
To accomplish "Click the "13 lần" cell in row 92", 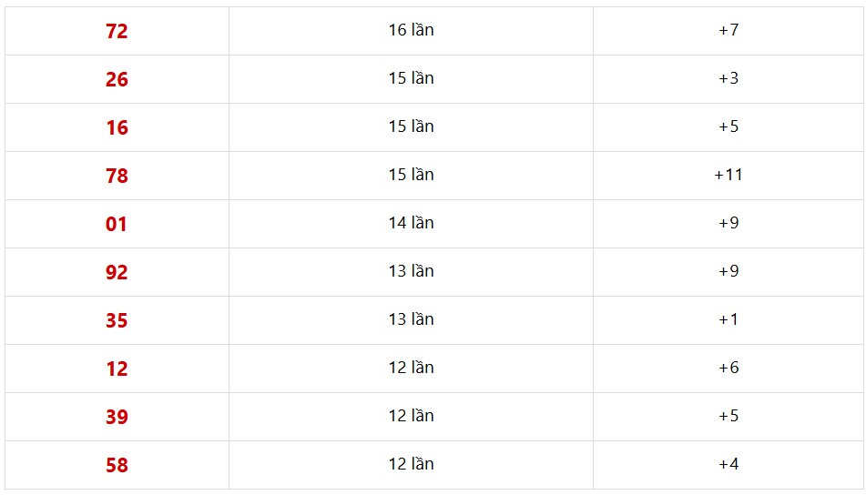I will tap(411, 271).
